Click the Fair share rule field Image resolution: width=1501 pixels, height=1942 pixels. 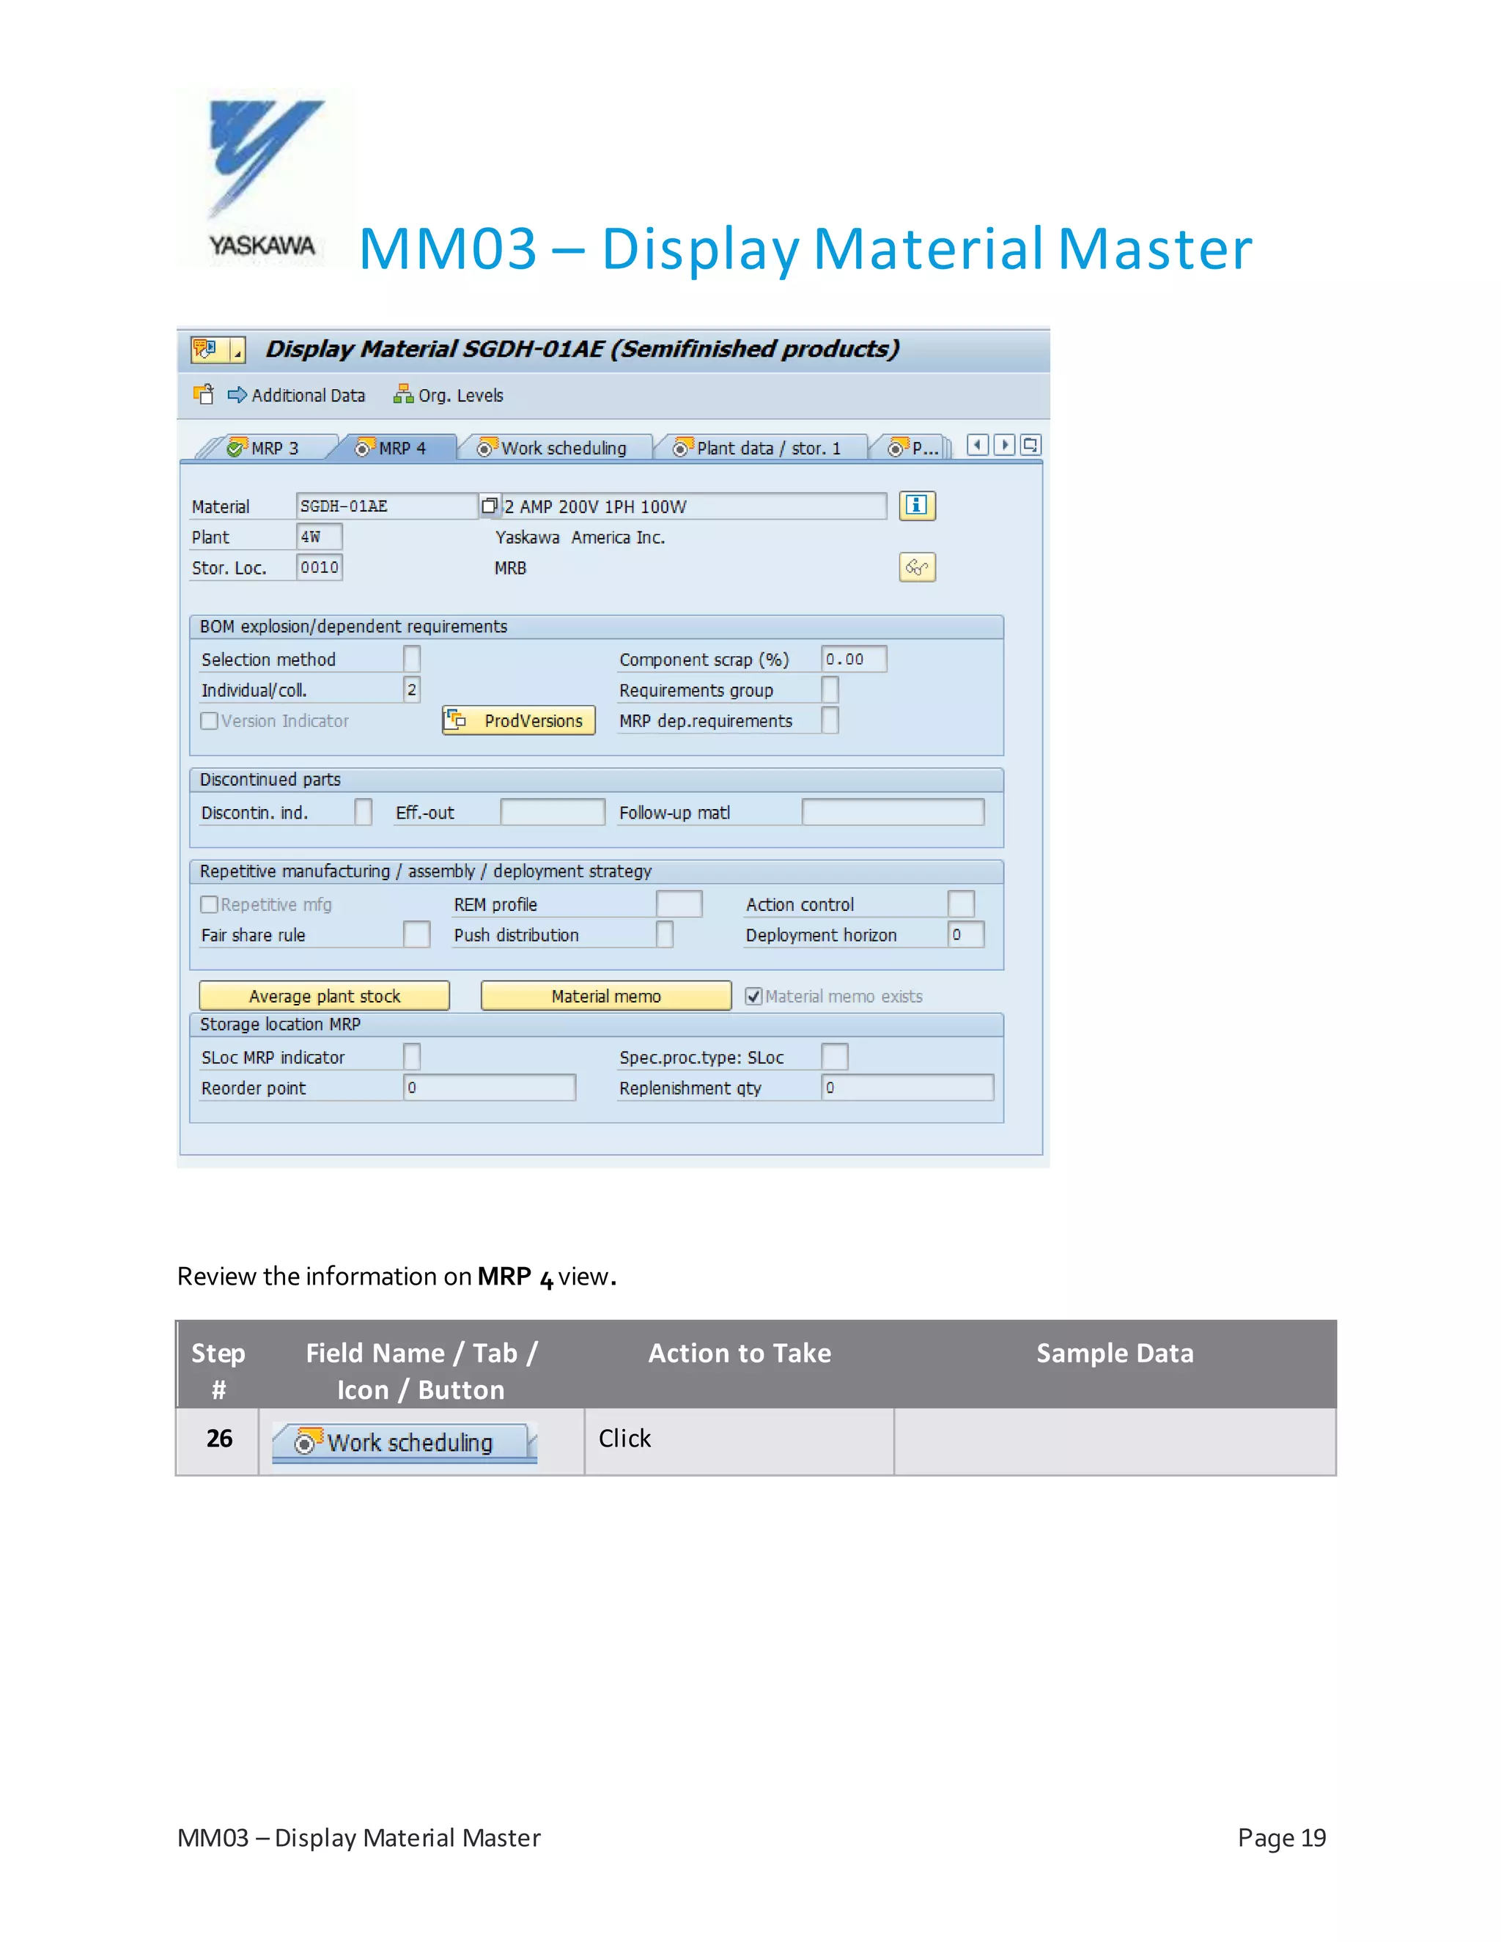point(417,934)
